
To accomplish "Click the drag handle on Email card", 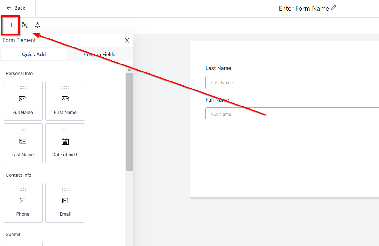I will coord(65,189).
